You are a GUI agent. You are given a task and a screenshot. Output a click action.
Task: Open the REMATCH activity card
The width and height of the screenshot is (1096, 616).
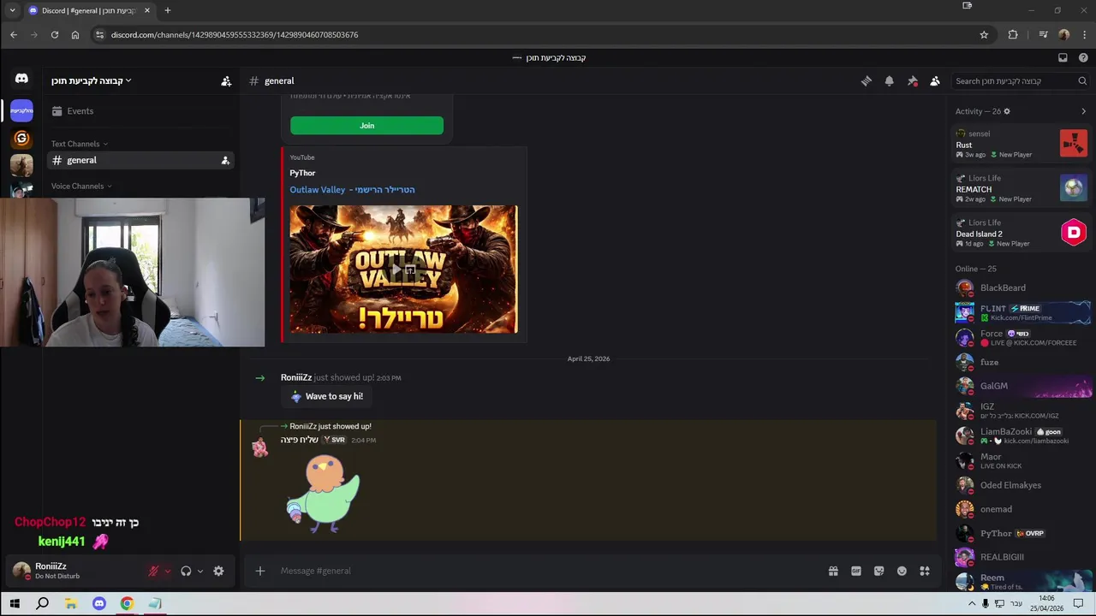[1022, 187]
